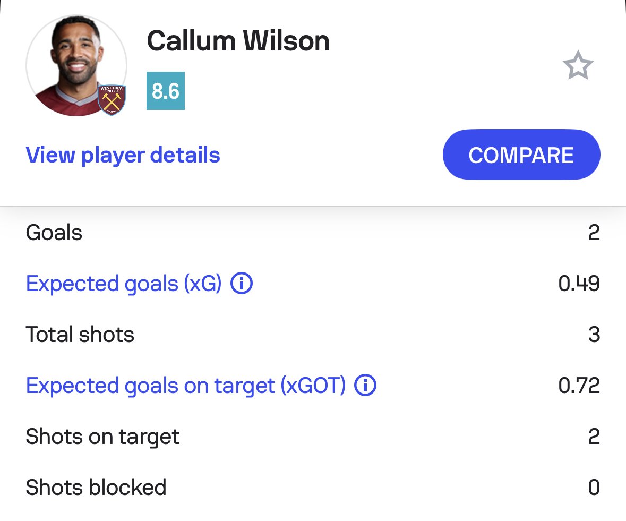Click the West Ham United club badge
This screenshot has width=626, height=521.
tap(112, 99)
